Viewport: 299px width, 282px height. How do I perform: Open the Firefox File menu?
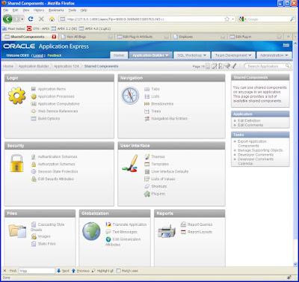click(6, 10)
